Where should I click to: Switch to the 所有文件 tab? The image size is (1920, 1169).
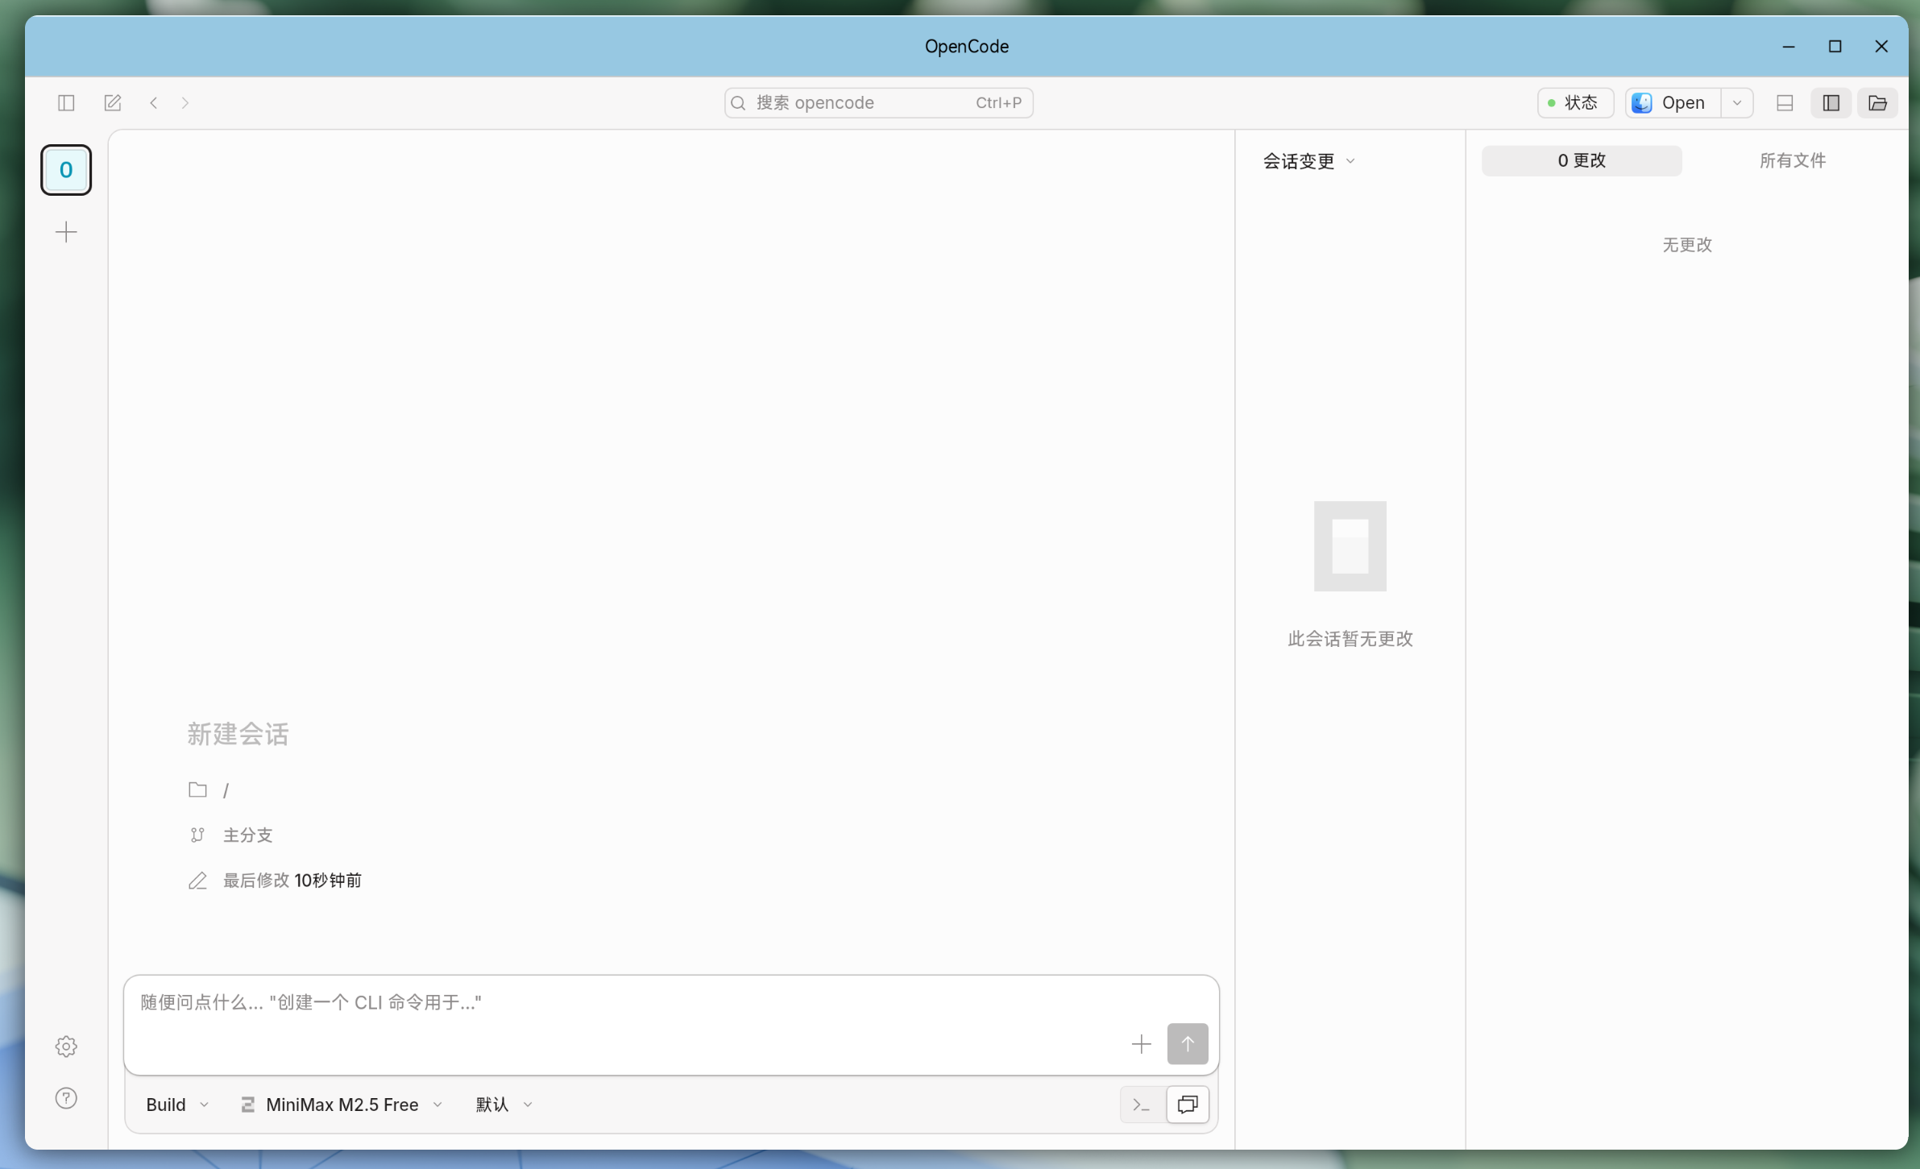[x=1792, y=160]
